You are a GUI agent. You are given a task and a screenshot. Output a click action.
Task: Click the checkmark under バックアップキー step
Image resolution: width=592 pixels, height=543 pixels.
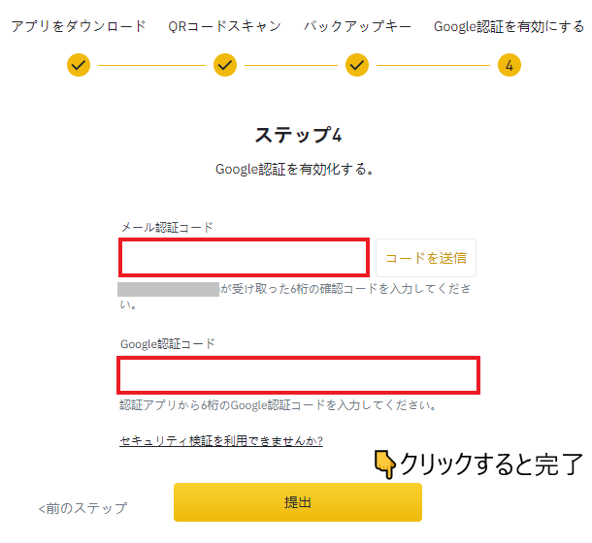coord(357,65)
